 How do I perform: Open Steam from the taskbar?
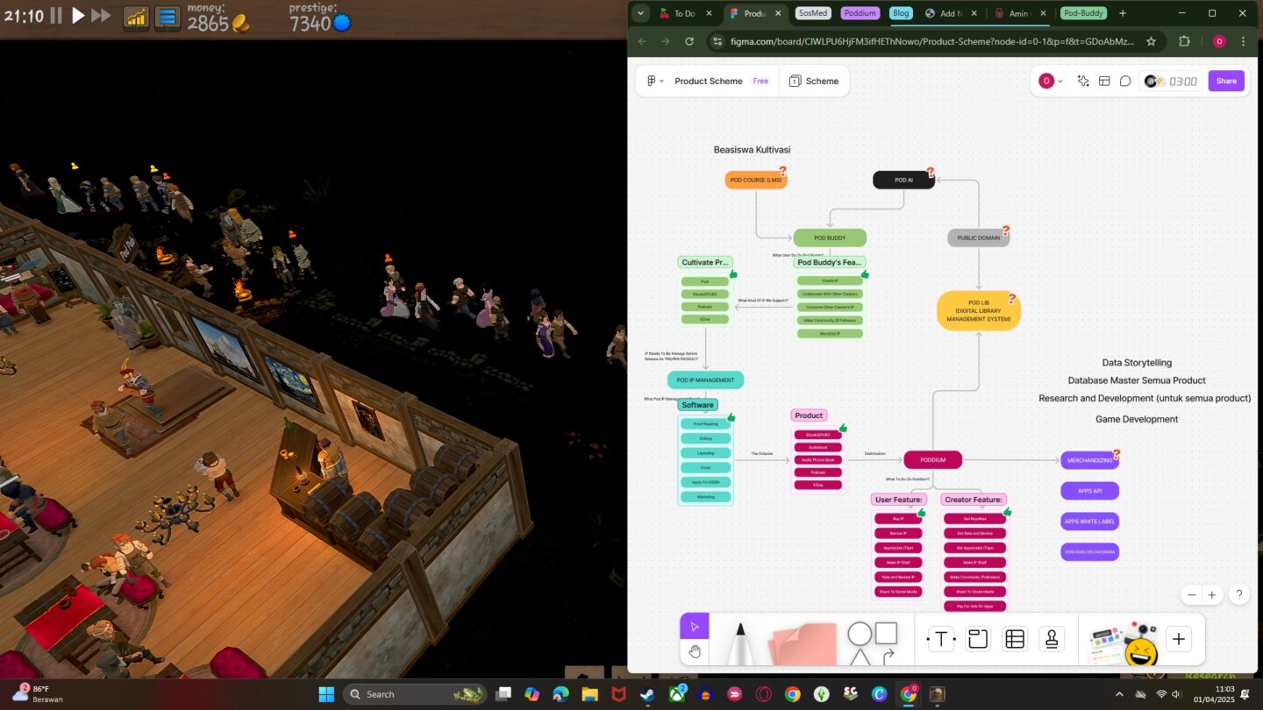(647, 694)
